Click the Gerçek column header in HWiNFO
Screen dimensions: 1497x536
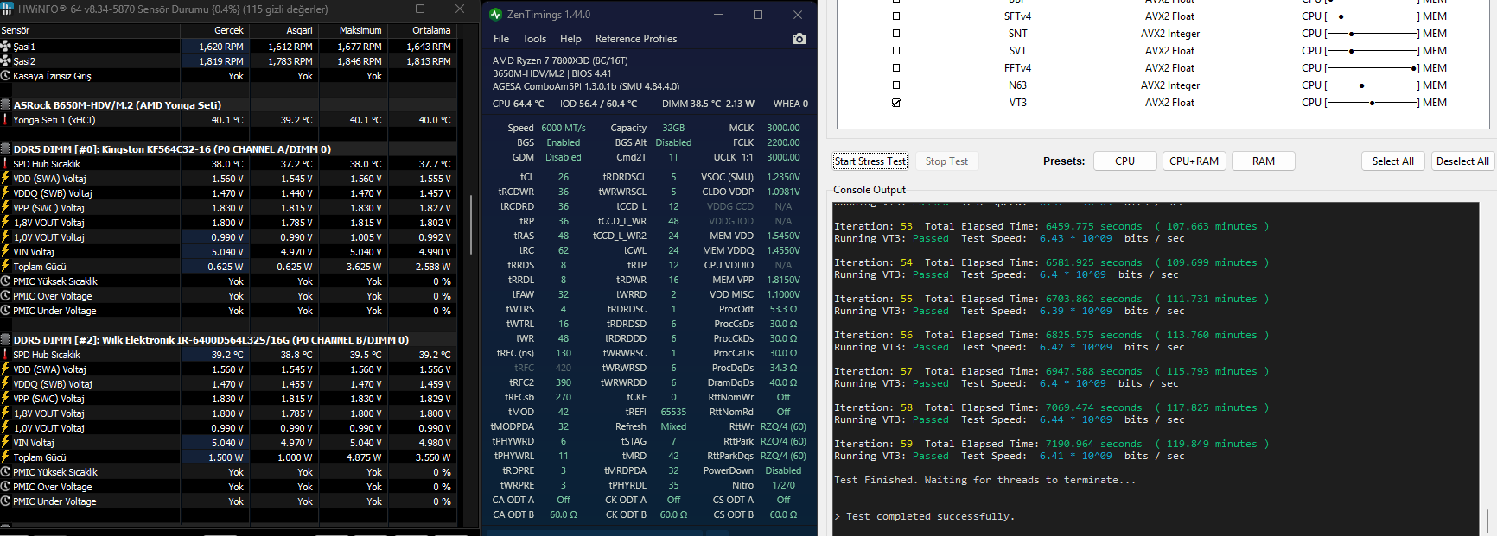215,30
